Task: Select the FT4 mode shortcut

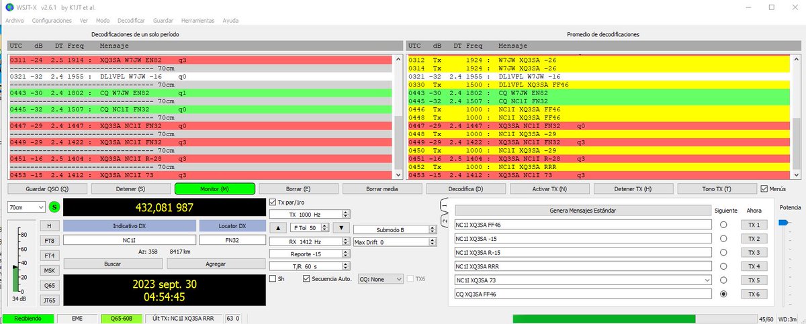Action: coord(49,255)
